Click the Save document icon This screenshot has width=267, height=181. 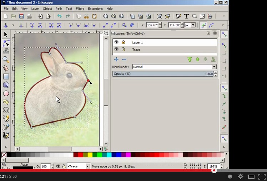21,16
